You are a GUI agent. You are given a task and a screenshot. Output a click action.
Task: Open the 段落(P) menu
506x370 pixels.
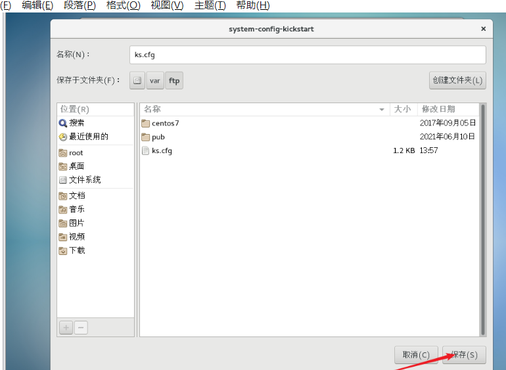[x=80, y=5]
